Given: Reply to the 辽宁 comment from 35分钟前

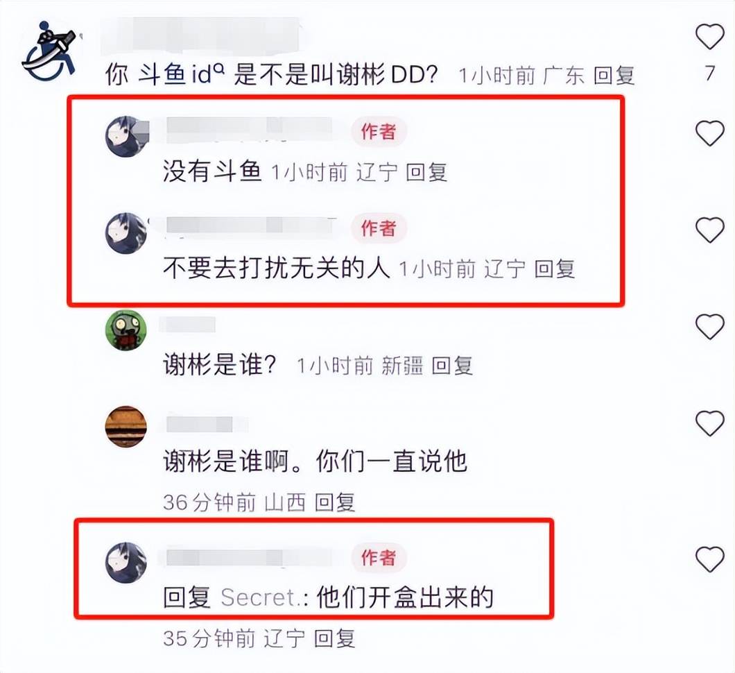Looking at the screenshot, I should click(x=335, y=638).
